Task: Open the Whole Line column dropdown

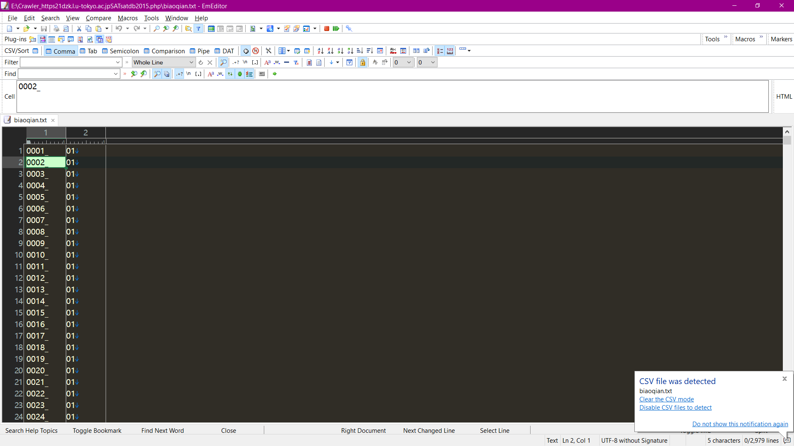Action: click(x=191, y=62)
